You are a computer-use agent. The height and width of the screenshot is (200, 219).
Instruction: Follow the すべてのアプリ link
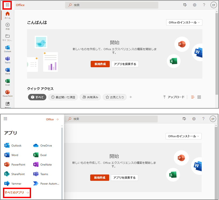coord(17,192)
